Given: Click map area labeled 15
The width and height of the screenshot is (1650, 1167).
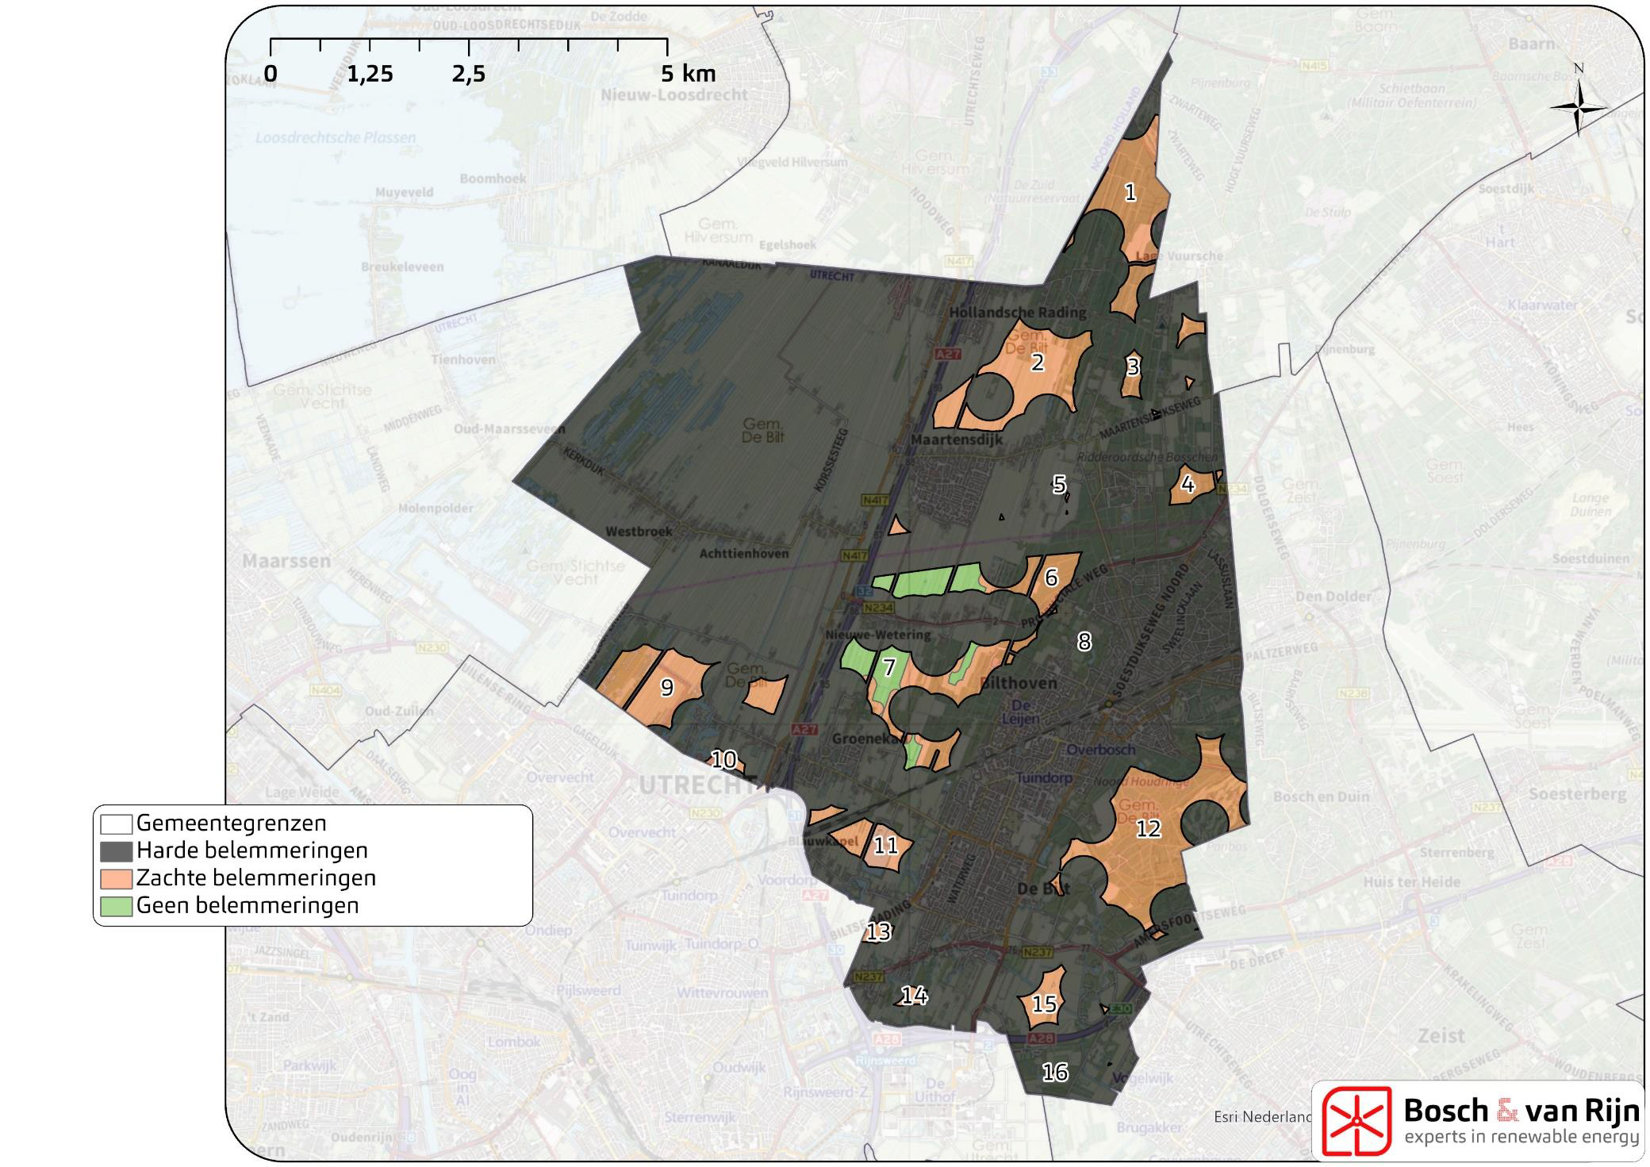Looking at the screenshot, I should point(1044,1004).
